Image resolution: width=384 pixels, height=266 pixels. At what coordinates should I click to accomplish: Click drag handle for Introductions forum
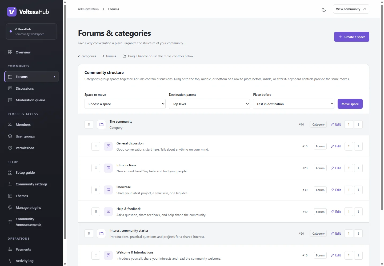(x=96, y=168)
